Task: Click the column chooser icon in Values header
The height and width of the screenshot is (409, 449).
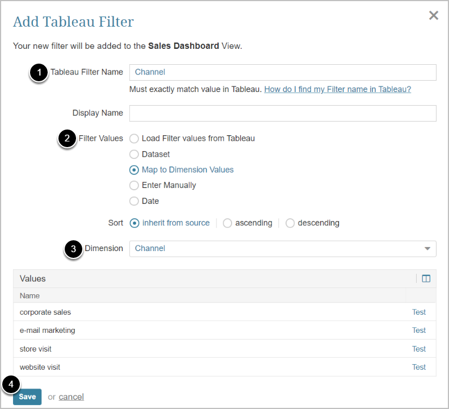Action: pos(426,278)
